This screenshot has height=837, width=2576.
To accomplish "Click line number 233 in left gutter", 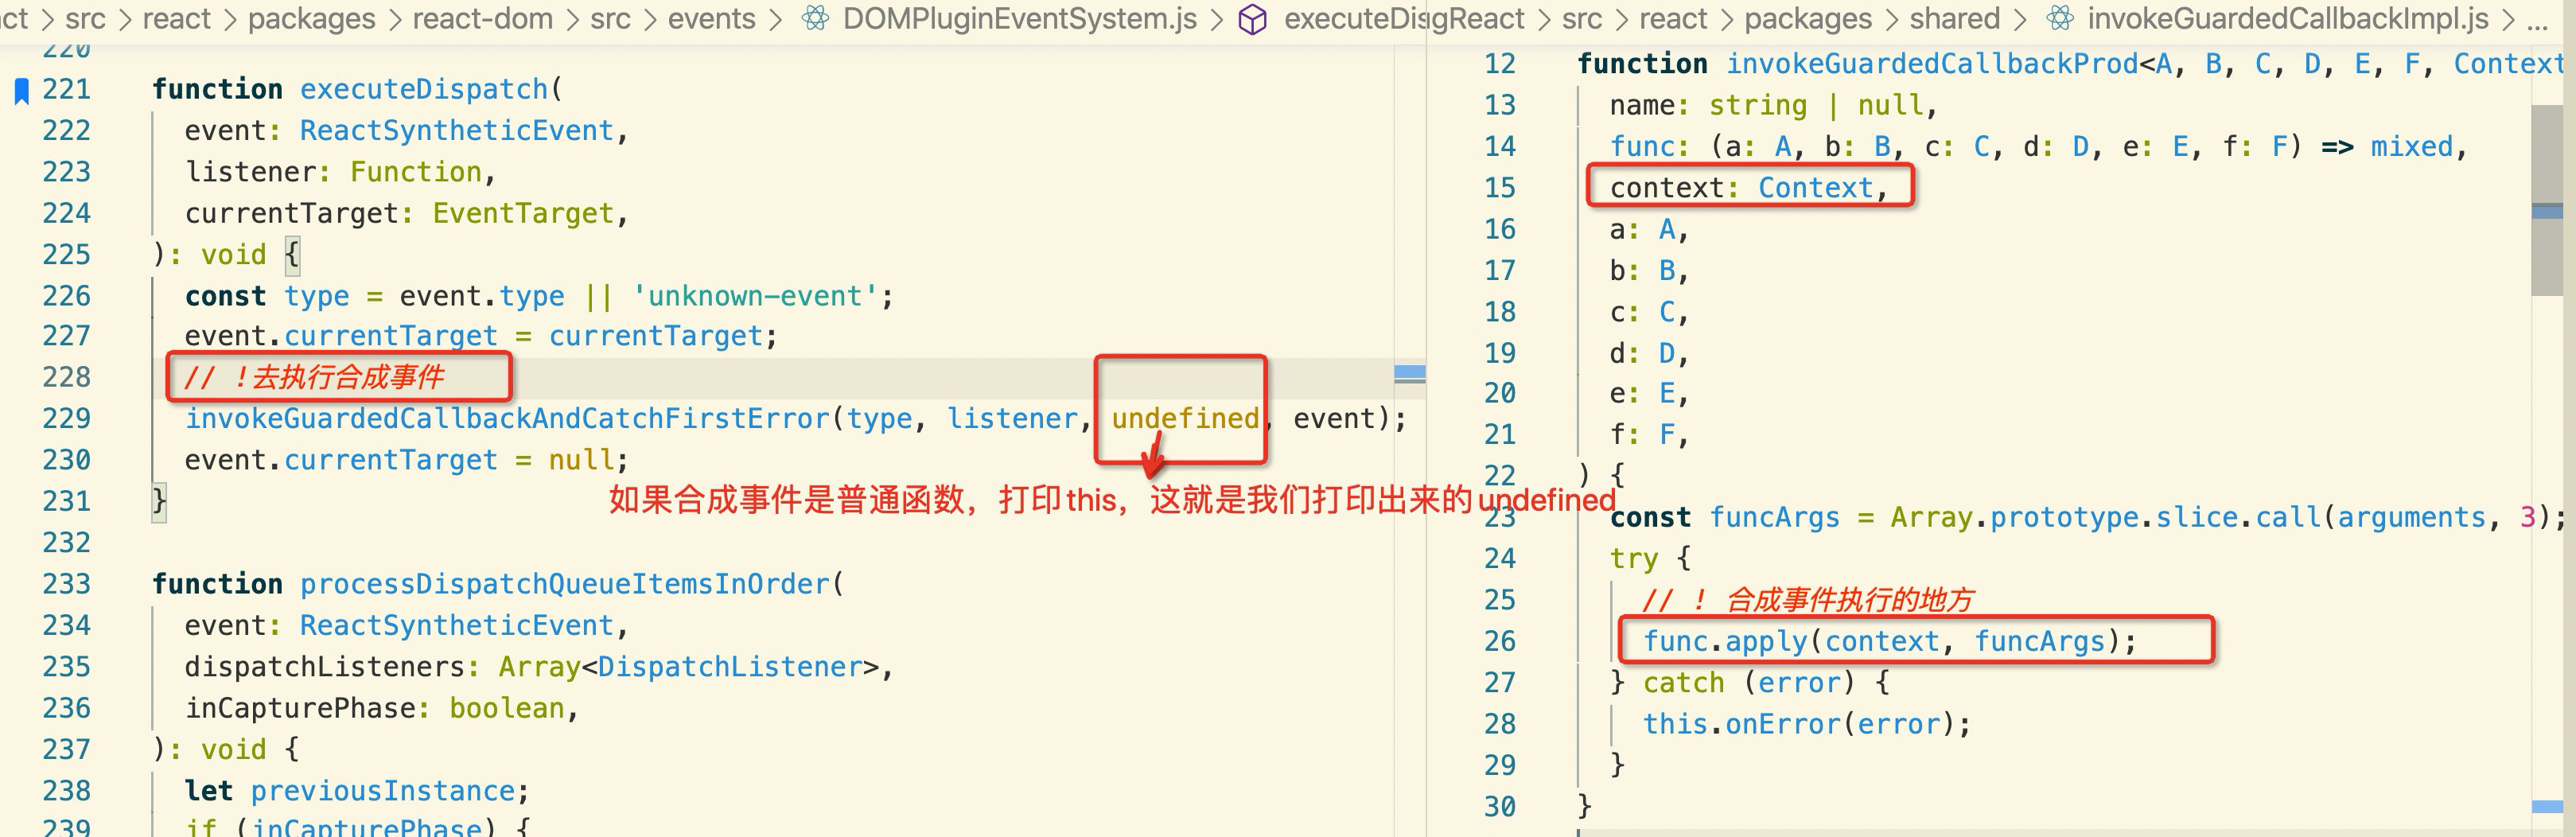I will (66, 584).
